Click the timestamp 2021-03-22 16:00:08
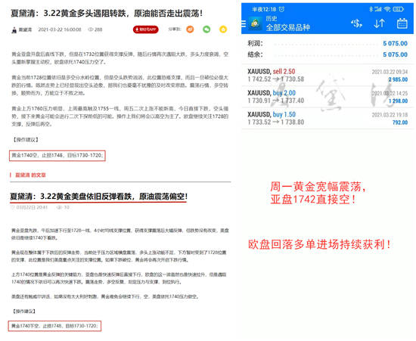Viewport: 416px width, 341px height. click(60, 29)
